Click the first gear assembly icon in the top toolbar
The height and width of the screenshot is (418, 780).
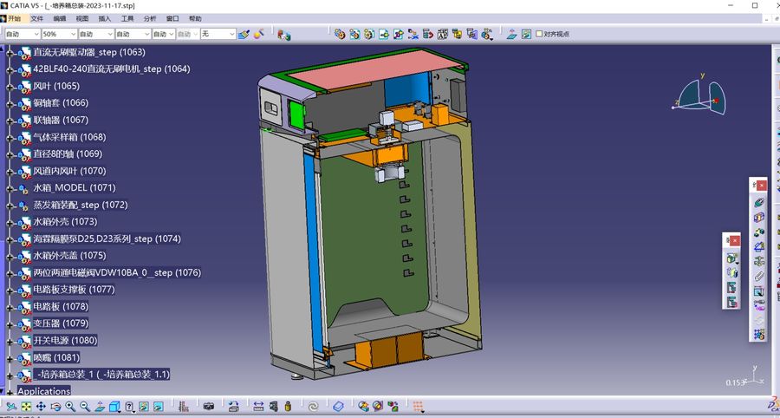point(340,34)
